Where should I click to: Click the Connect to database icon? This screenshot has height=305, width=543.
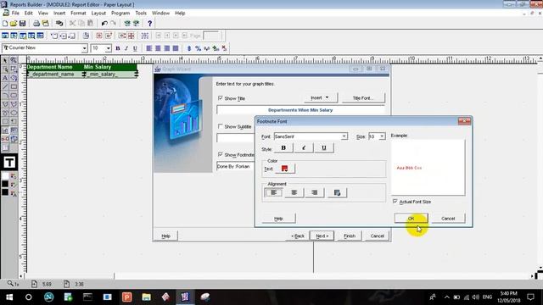59,24
